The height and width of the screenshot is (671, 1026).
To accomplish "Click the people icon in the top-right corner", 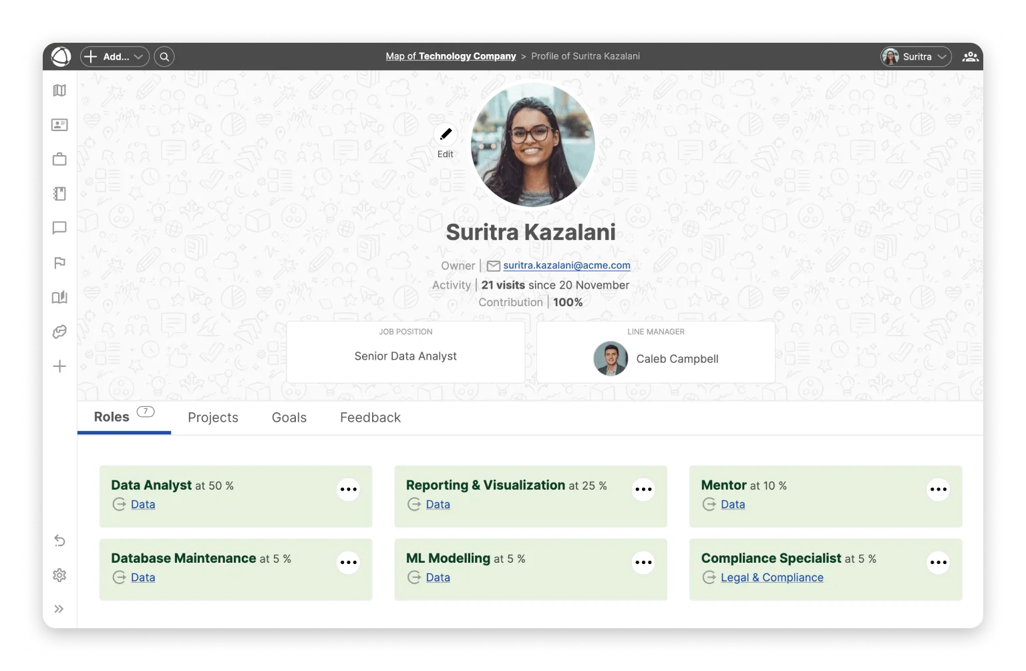I will point(970,56).
